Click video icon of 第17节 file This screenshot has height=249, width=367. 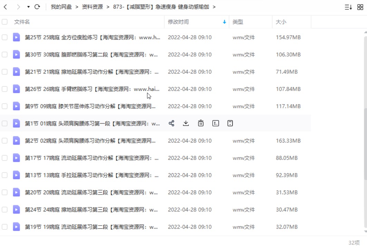(x=16, y=158)
